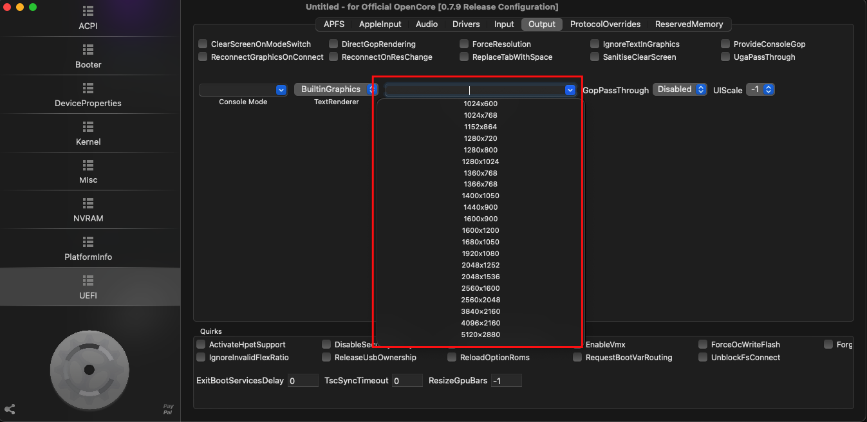Switch to the Input tab
The image size is (867, 422).
click(504, 24)
